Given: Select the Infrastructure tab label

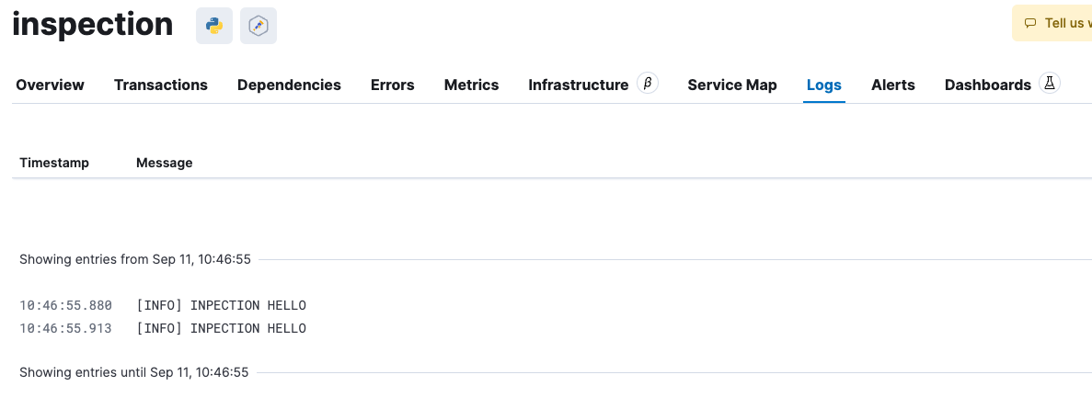Looking at the screenshot, I should point(579,85).
